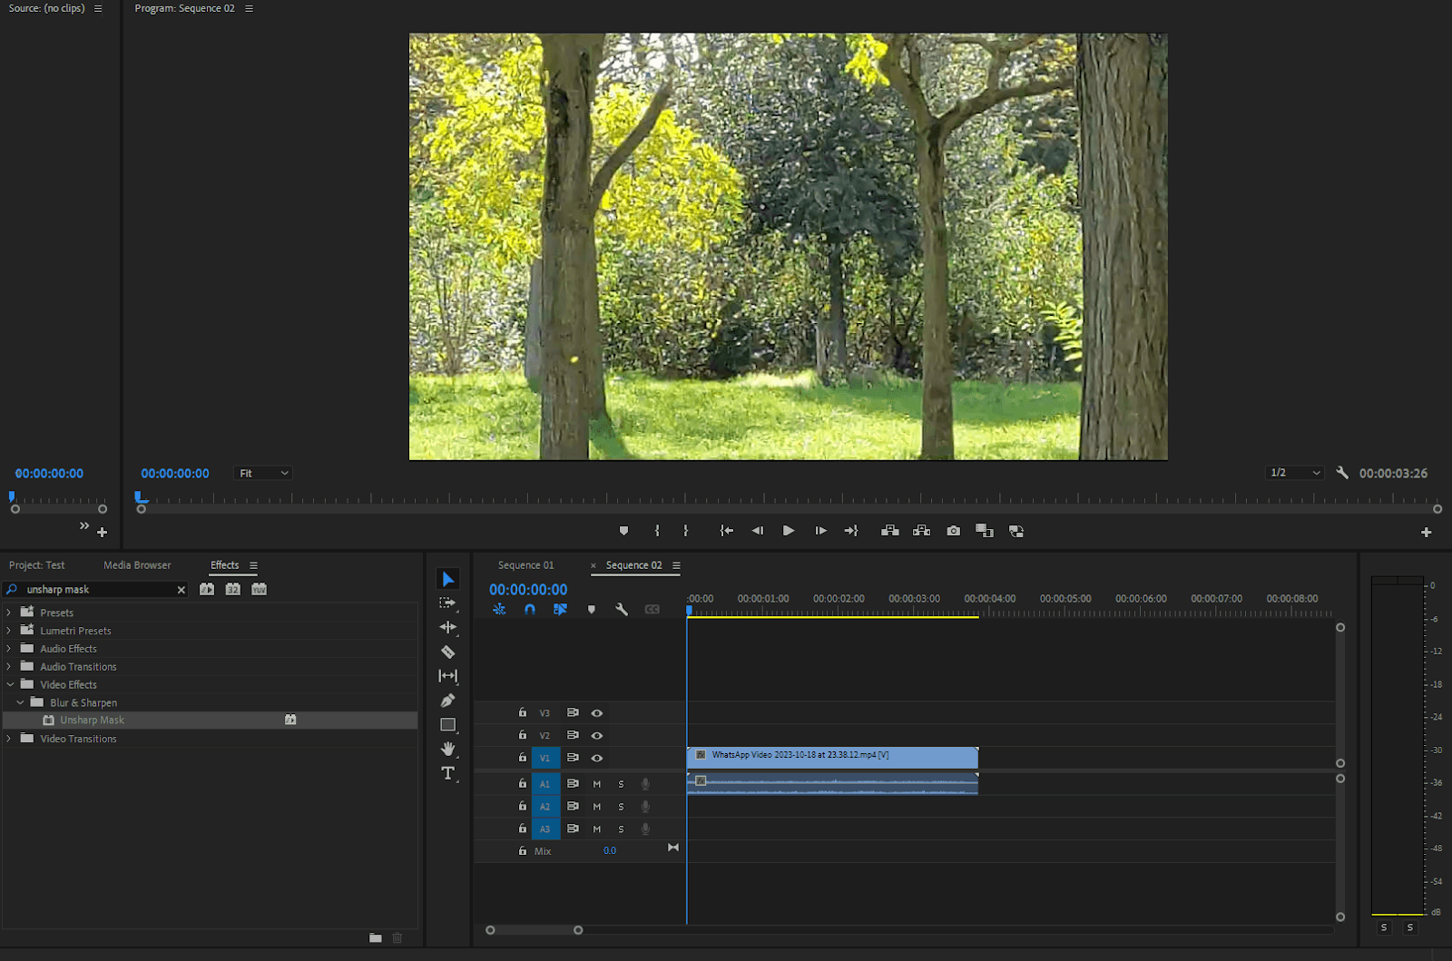Viewport: 1452px width, 961px height.
Task: Select the Type tool
Action: pos(448,773)
